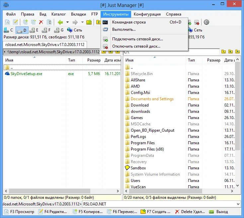Click the Command Prompt icon in Инструменты menu

105,22
